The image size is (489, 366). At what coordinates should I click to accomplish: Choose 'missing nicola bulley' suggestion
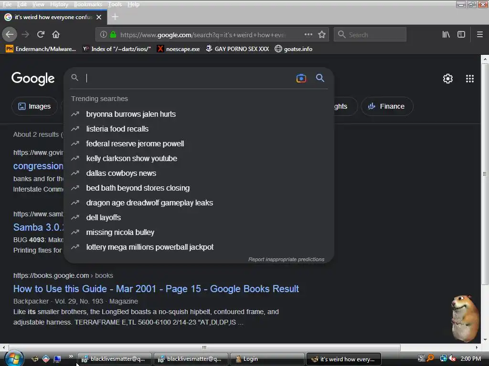tap(199, 232)
